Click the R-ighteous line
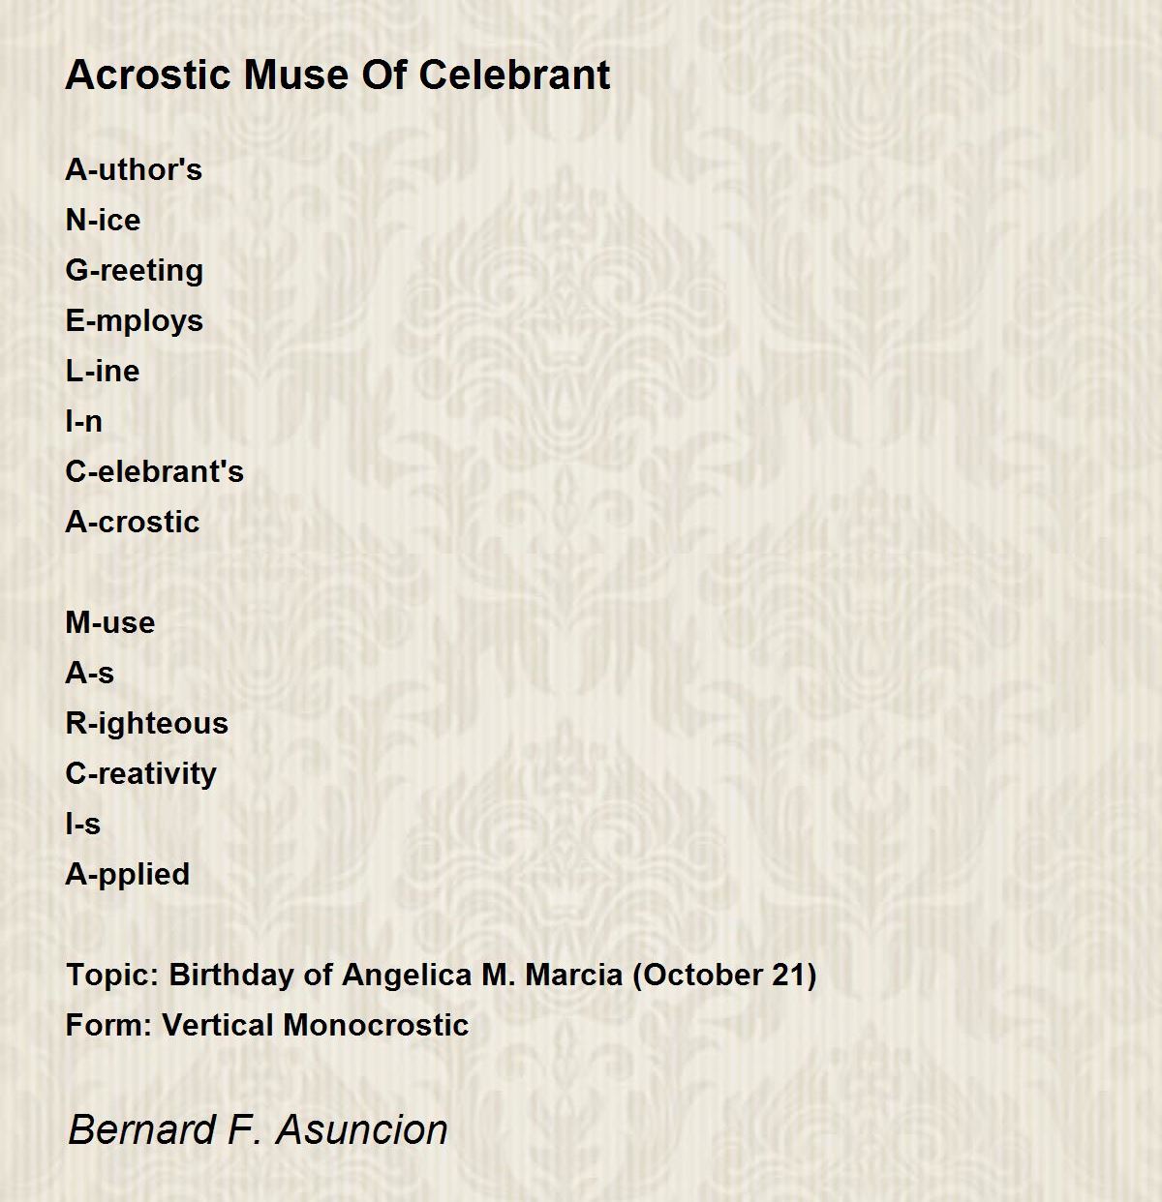This screenshot has width=1162, height=1202. coord(147,723)
